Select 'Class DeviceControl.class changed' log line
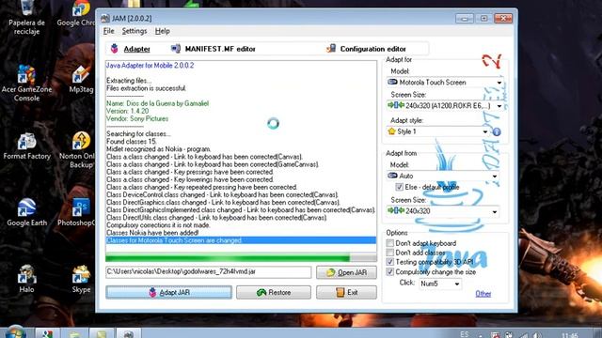 tap(222, 194)
